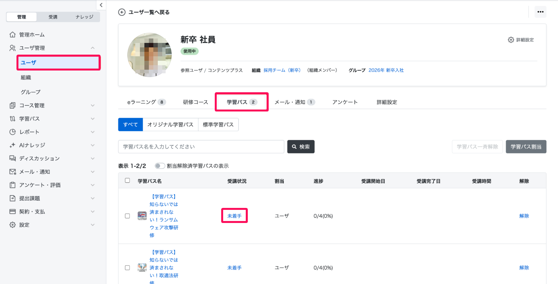Check the 取適法研修 row checkbox
This screenshot has height=284, width=558.
click(x=127, y=268)
